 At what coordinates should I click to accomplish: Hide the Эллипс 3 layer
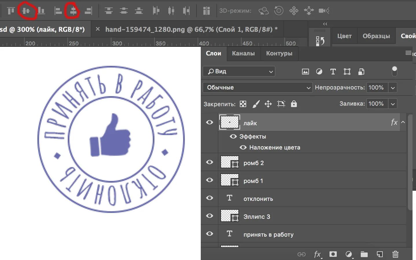pos(209,216)
